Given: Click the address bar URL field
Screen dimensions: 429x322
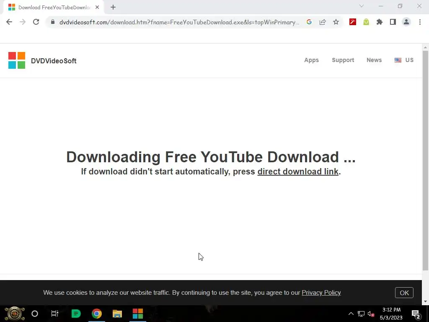Looking at the screenshot, I should (x=179, y=22).
